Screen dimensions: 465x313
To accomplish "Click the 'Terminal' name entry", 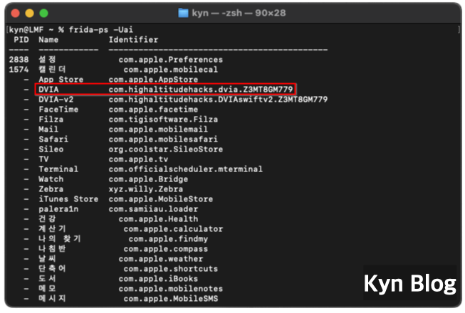I will 58,169.
